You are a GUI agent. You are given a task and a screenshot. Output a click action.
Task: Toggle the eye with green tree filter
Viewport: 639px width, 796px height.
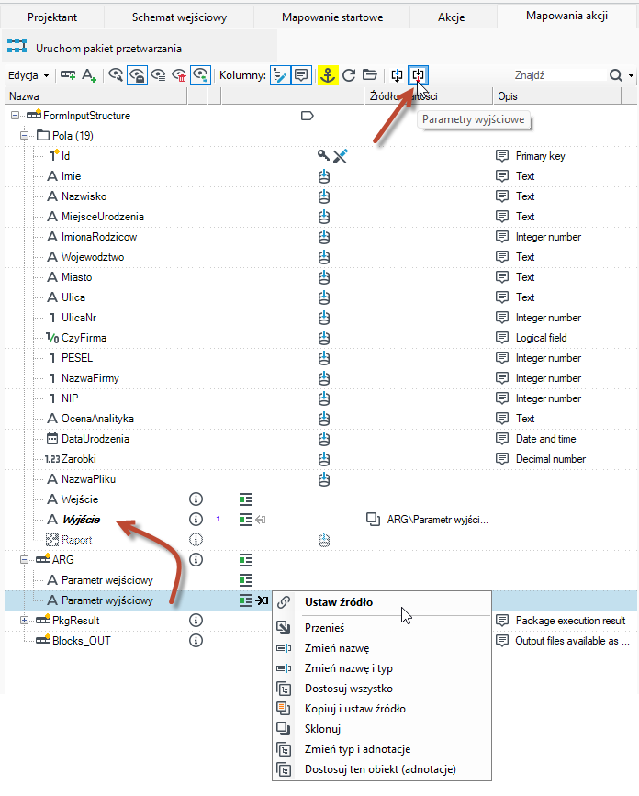click(x=200, y=75)
